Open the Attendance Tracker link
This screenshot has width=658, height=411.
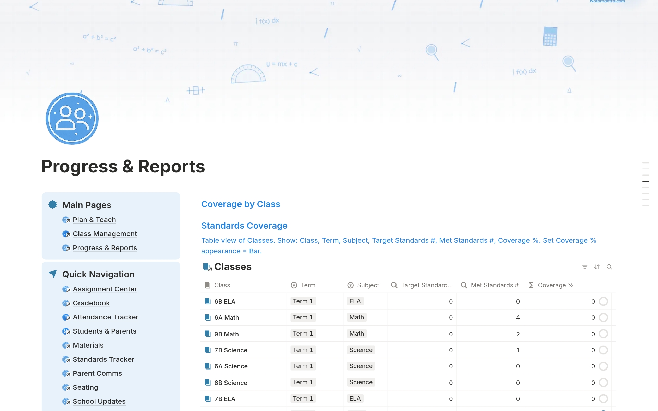[106, 317]
